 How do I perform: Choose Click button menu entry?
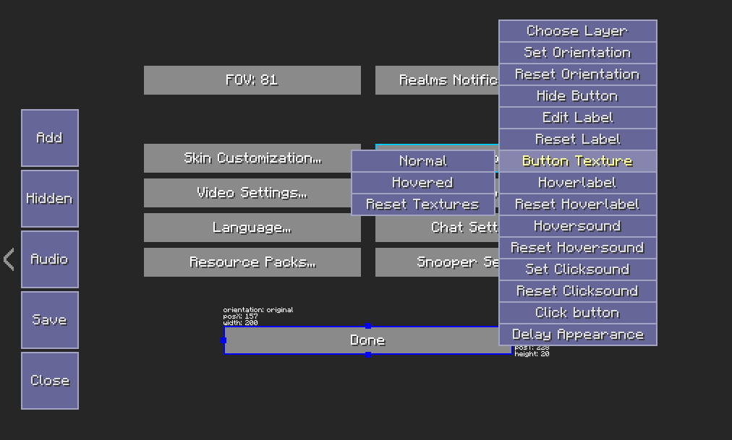coord(578,313)
